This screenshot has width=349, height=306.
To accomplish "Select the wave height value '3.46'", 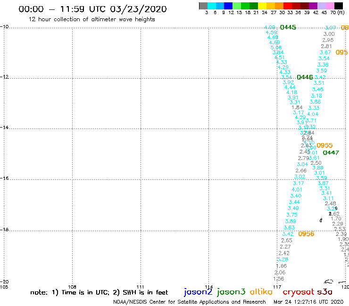I will (317, 89).
